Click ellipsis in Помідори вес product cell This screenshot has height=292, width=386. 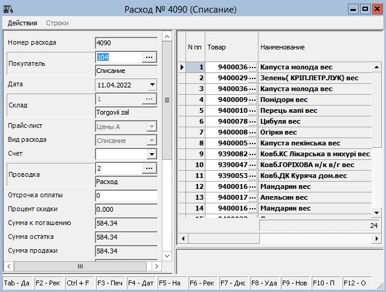[253, 100]
